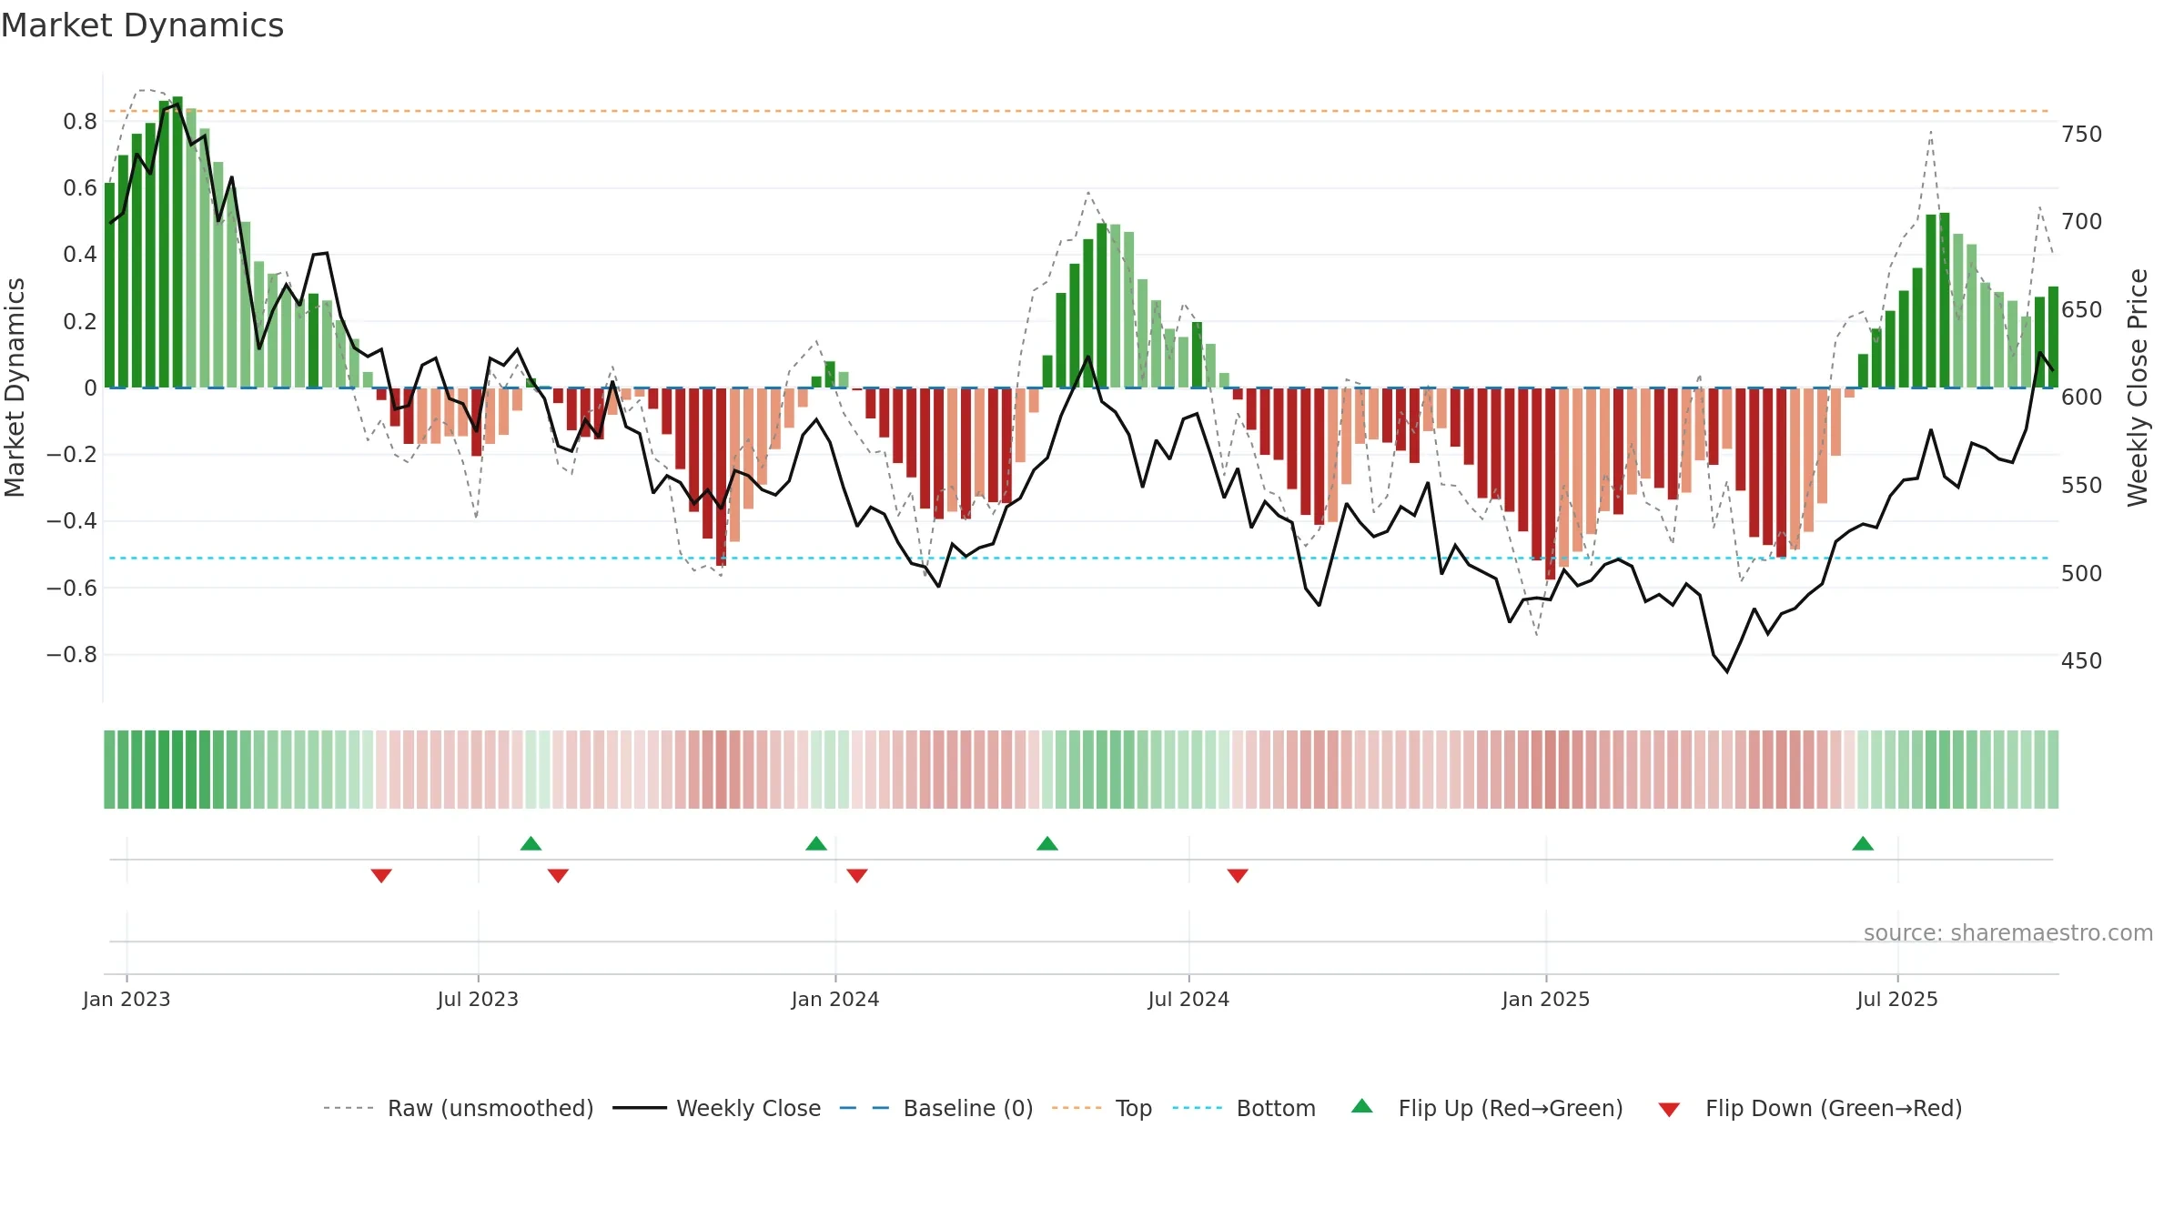This screenshot has height=1228, width=2184.
Task: Click the 600 price axis tick label
Action: point(2082,398)
